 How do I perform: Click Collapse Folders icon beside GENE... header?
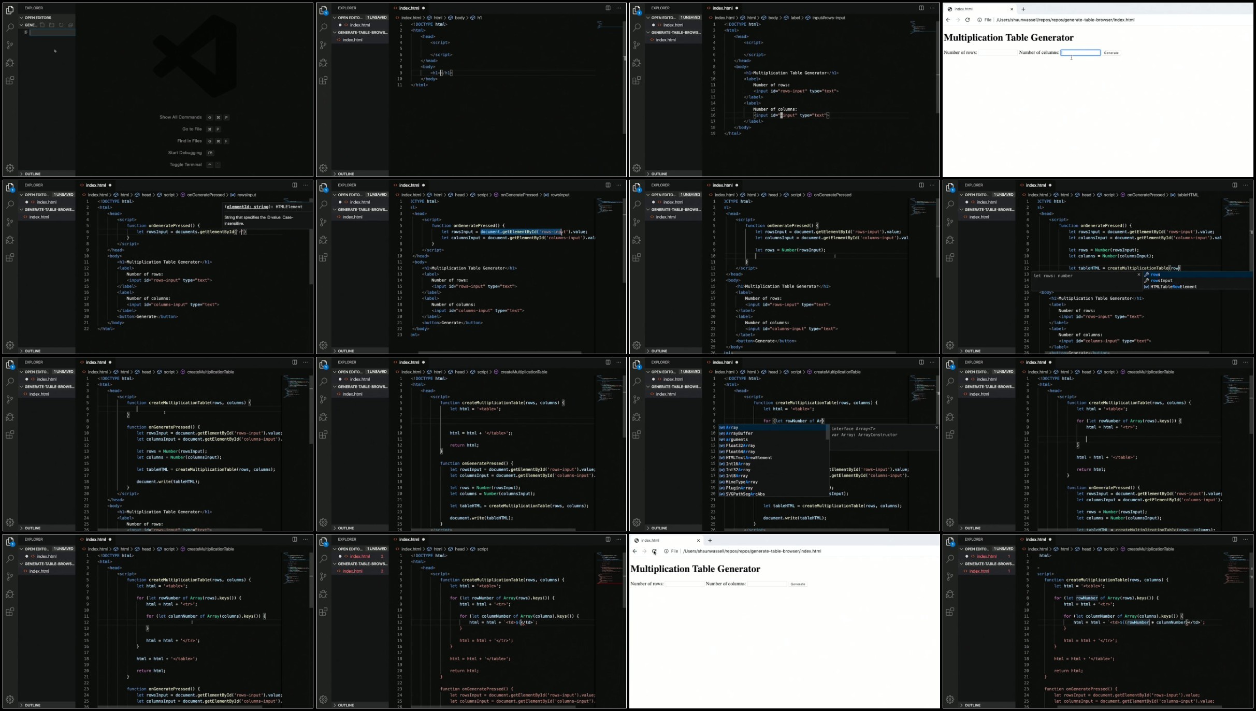coord(70,25)
